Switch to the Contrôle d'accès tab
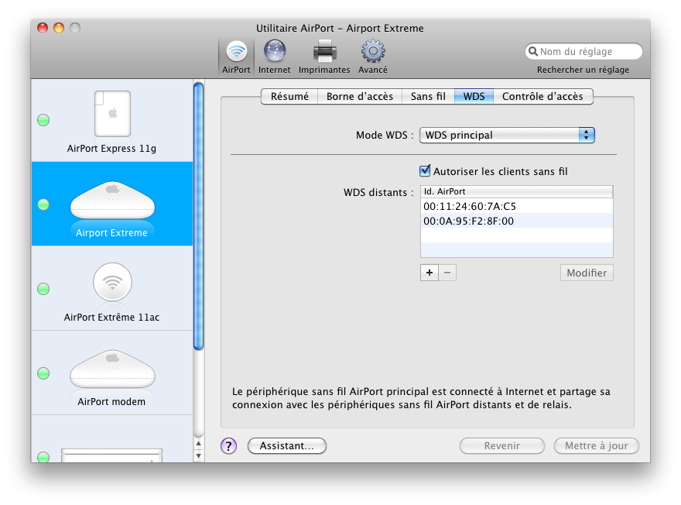The width and height of the screenshot is (681, 505). [x=543, y=97]
